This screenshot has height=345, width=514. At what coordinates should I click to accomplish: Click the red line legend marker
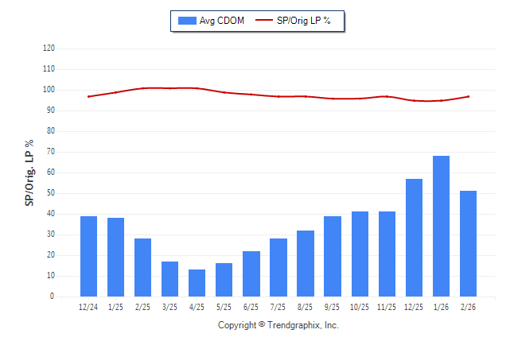pos(264,21)
